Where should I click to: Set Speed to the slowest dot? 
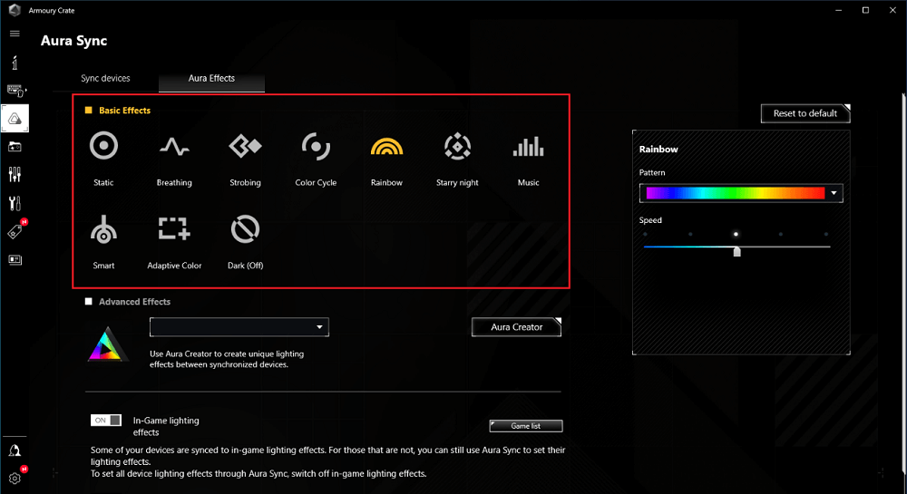[645, 234]
